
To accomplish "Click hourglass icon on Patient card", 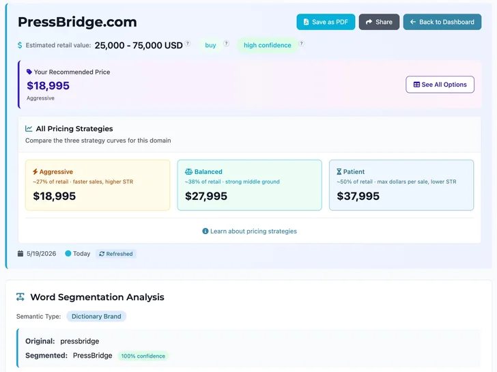I will coord(339,172).
